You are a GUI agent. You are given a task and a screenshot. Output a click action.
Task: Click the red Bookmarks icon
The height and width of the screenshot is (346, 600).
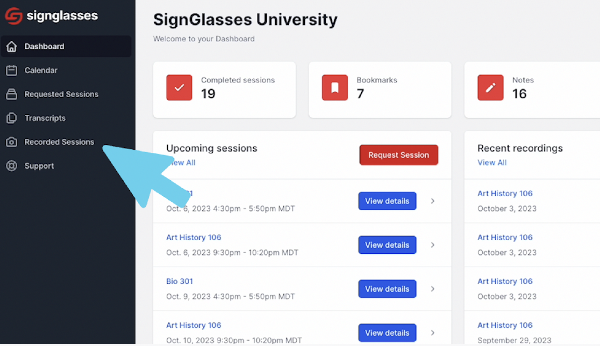[335, 88]
